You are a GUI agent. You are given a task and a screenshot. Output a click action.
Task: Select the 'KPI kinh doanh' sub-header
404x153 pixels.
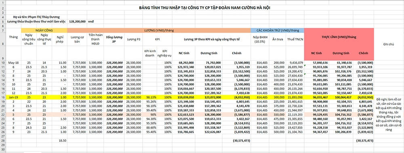tap(150, 53)
